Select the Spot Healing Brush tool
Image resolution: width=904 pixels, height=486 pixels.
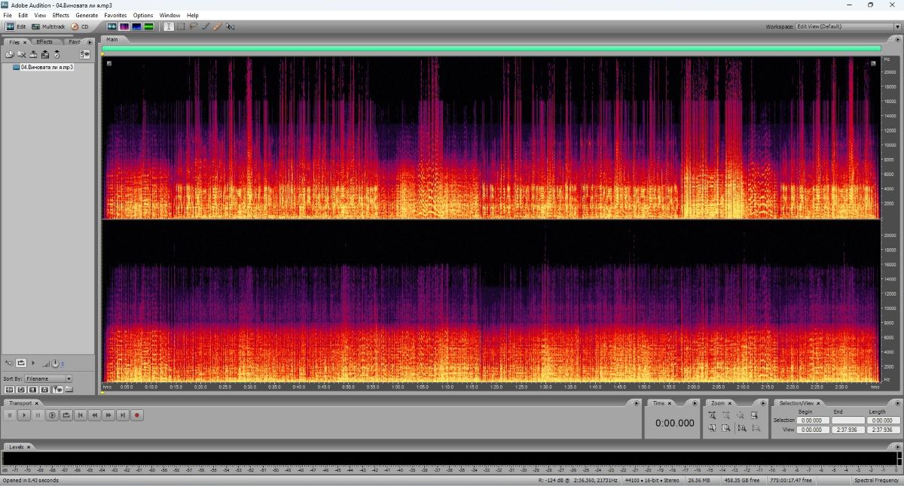[x=217, y=26]
